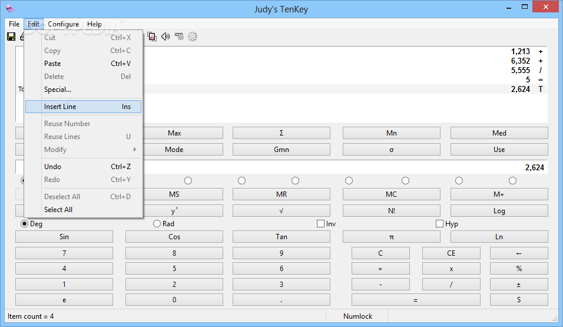Click the greyed Delete menu entry
The height and width of the screenshot is (327, 563).
point(83,77)
